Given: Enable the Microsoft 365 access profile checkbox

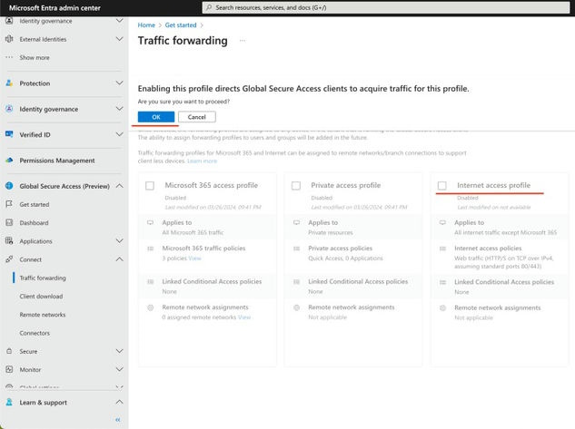Looking at the screenshot, I should coord(150,186).
